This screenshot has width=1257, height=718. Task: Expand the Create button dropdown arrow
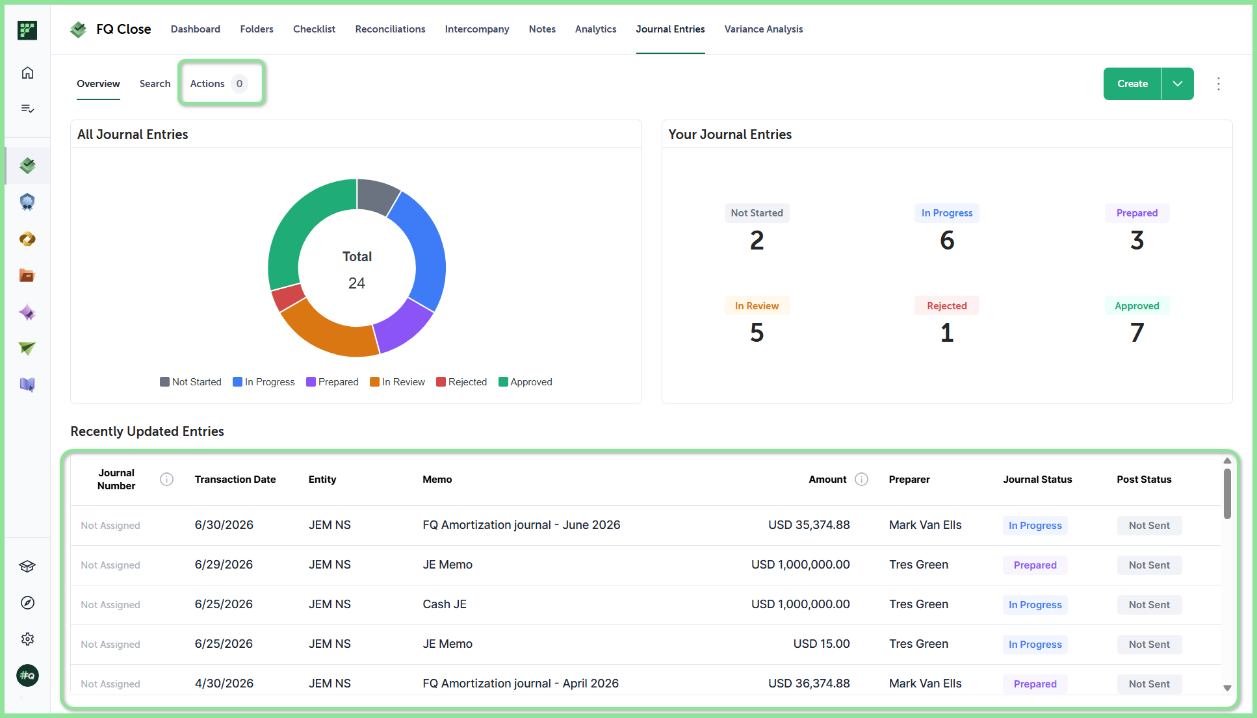(x=1178, y=84)
